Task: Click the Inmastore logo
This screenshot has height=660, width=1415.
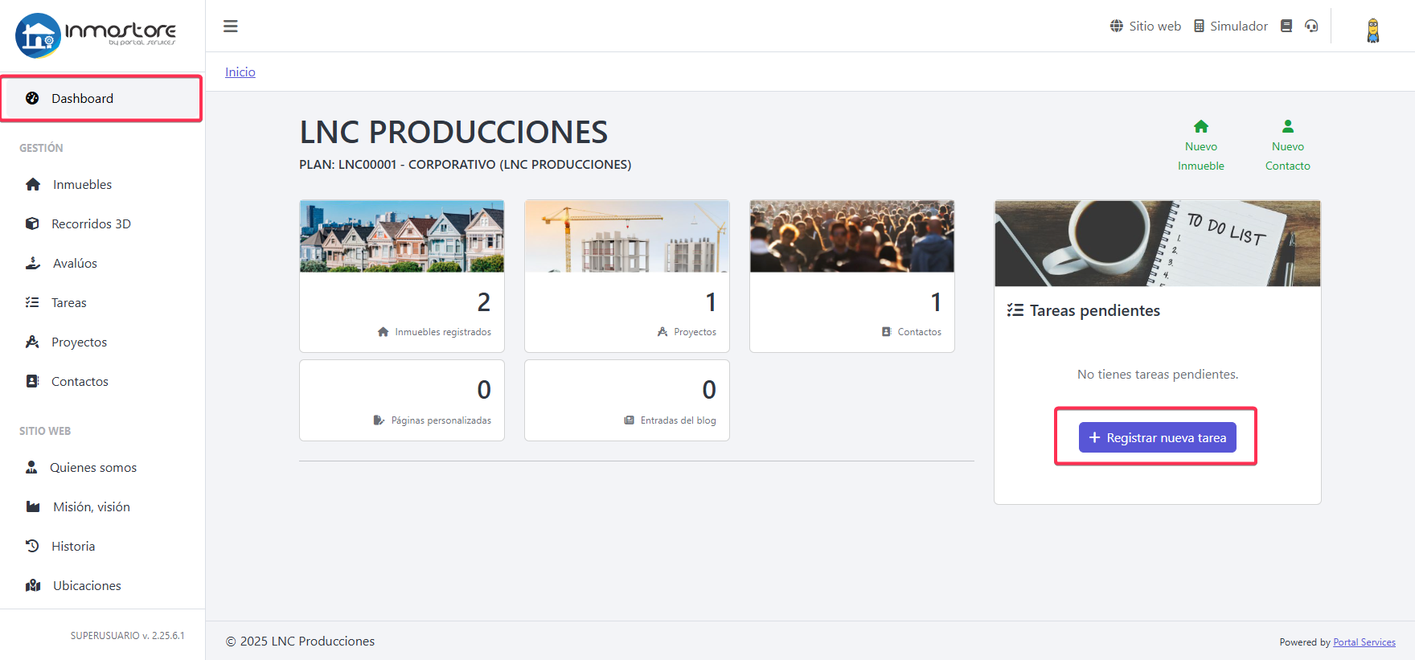Action: point(96,35)
